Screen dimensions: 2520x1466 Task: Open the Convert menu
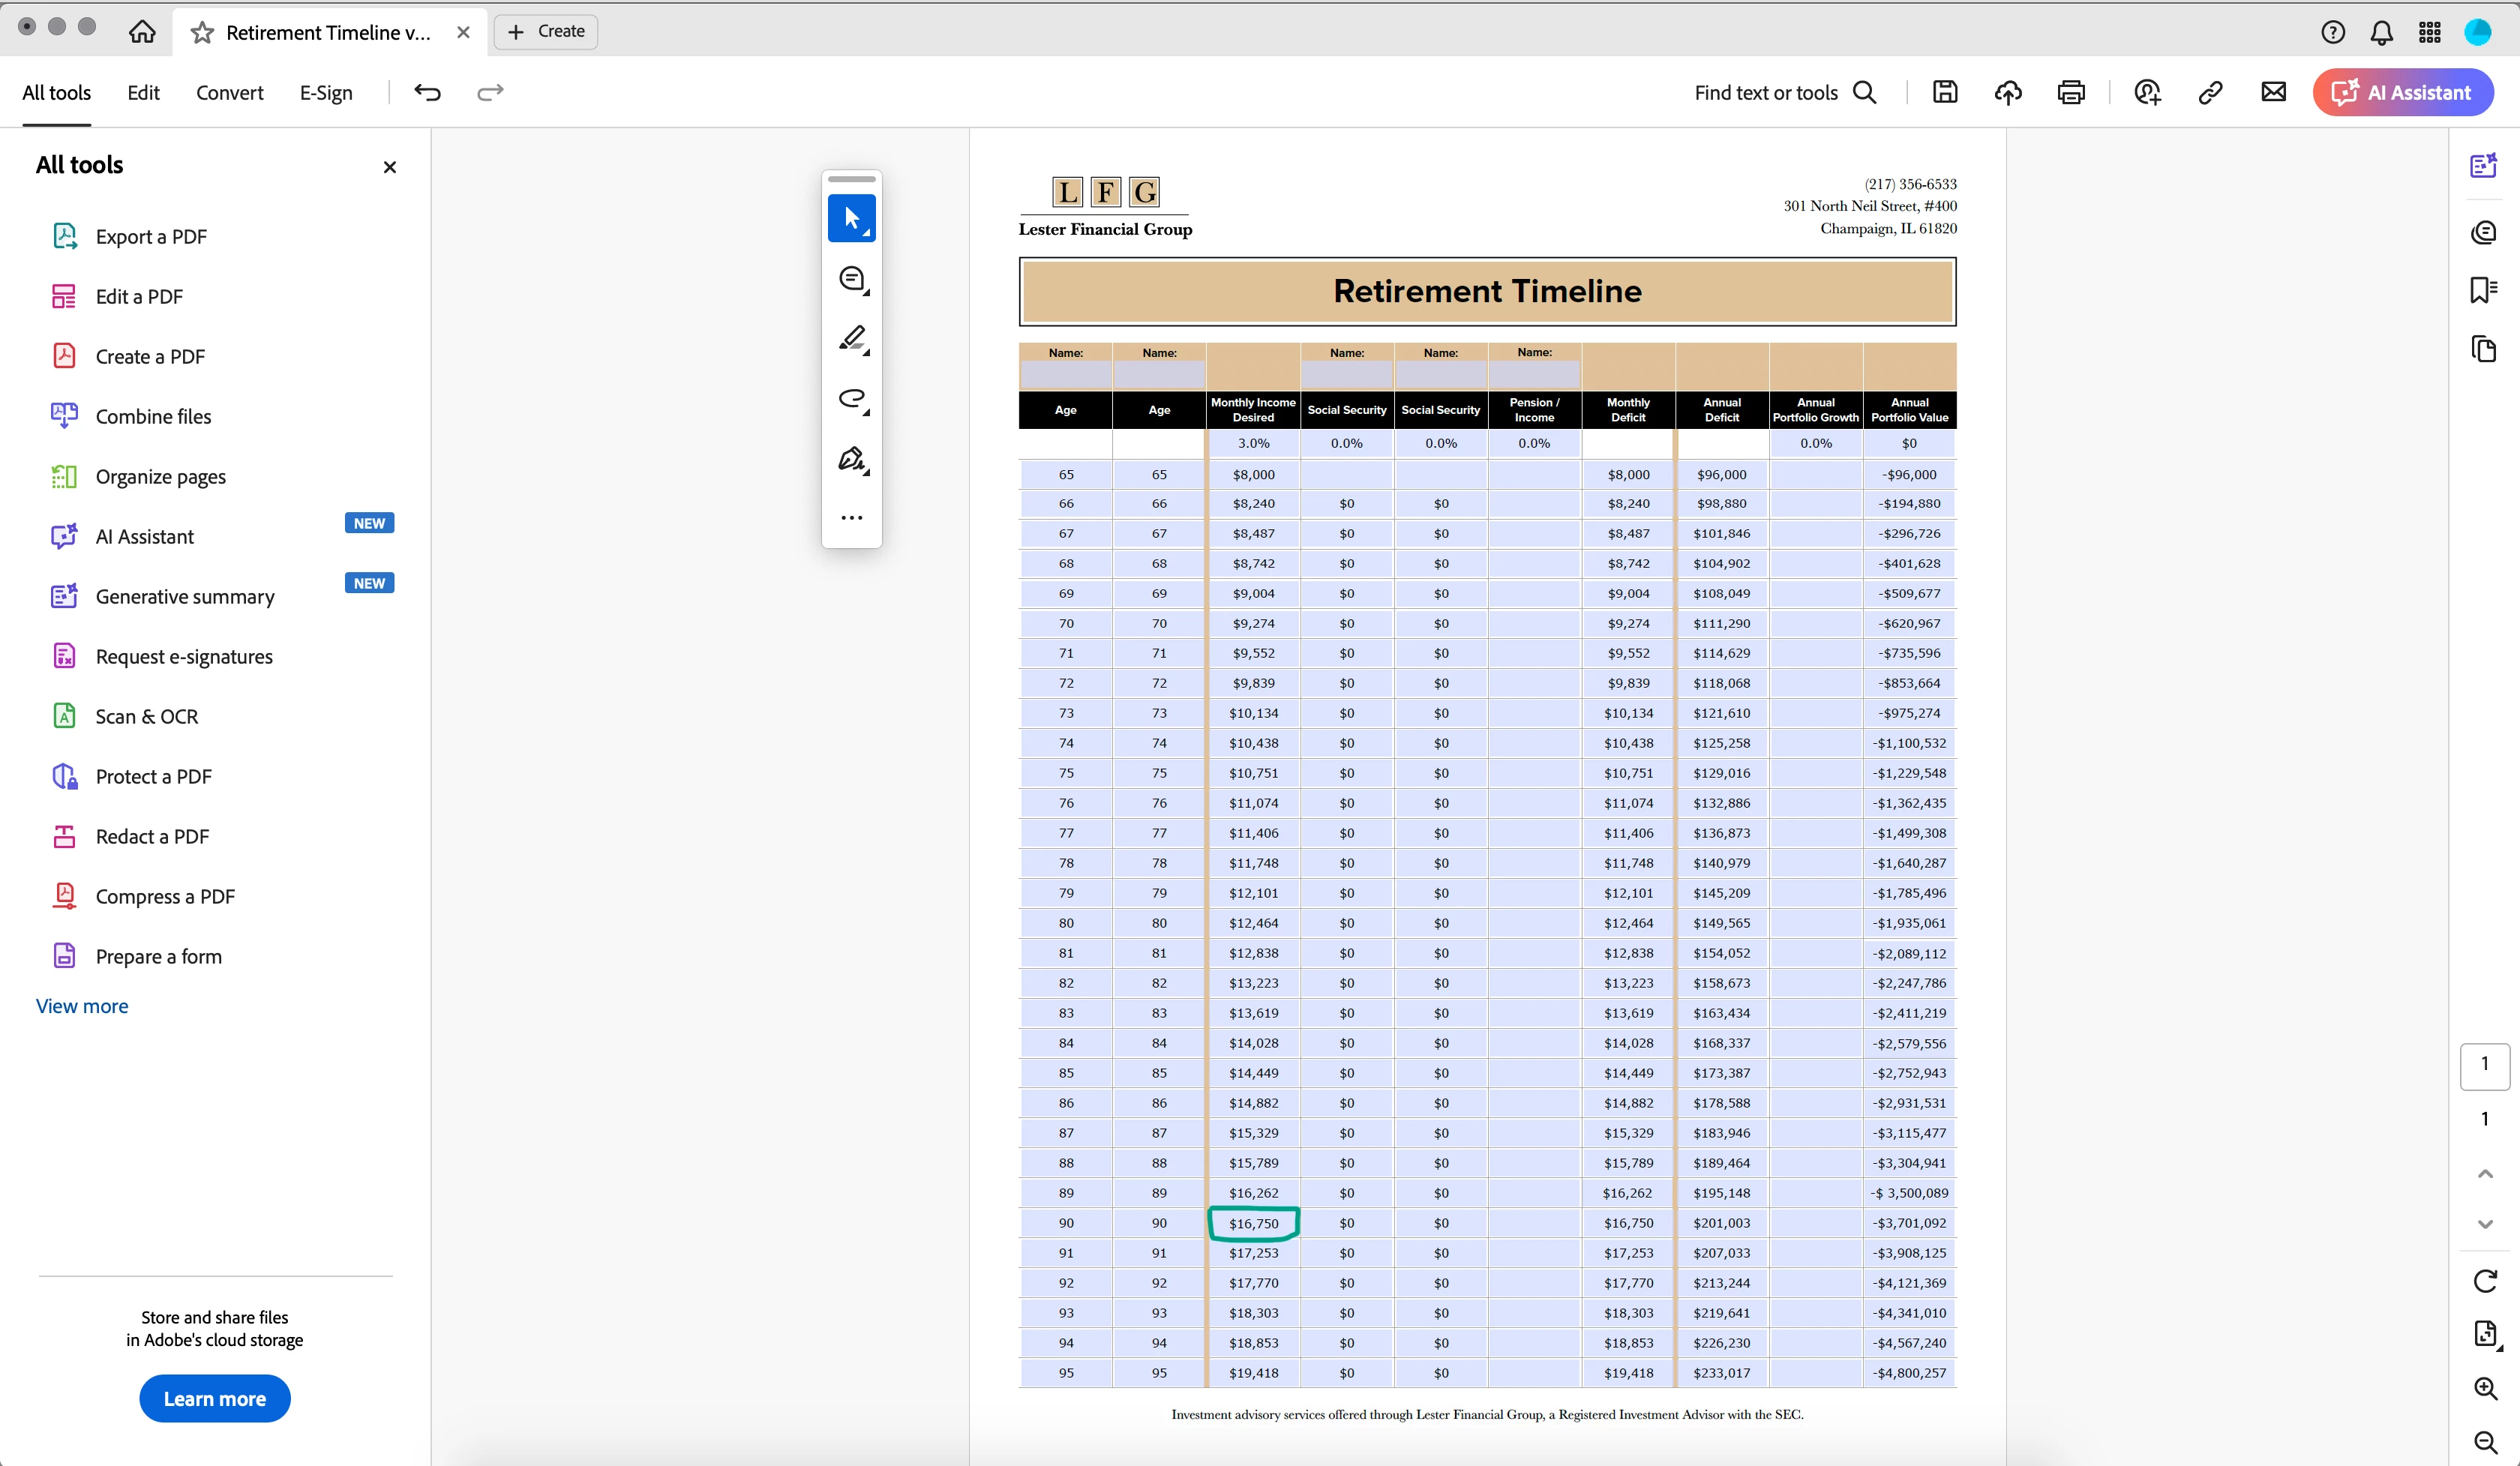click(229, 92)
